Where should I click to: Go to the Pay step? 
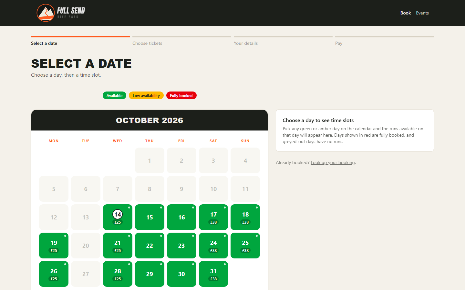pyautogui.click(x=385, y=41)
